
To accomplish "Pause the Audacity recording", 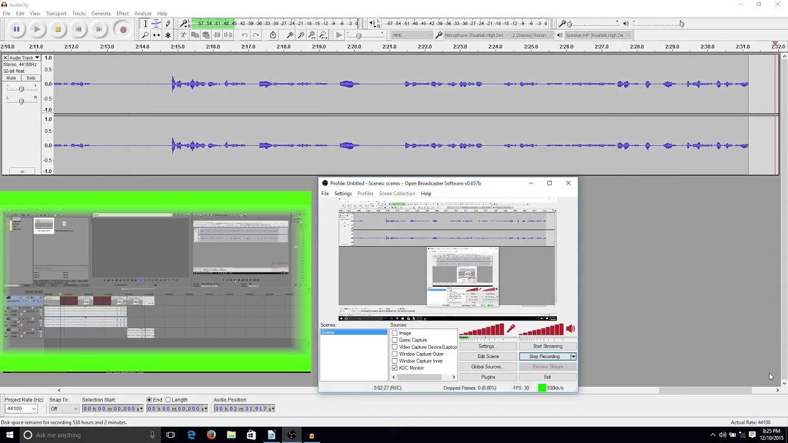I will [17, 29].
